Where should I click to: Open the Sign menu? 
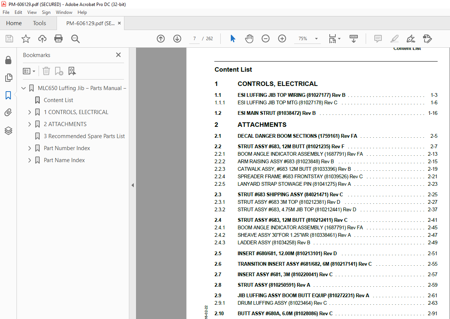click(46, 12)
